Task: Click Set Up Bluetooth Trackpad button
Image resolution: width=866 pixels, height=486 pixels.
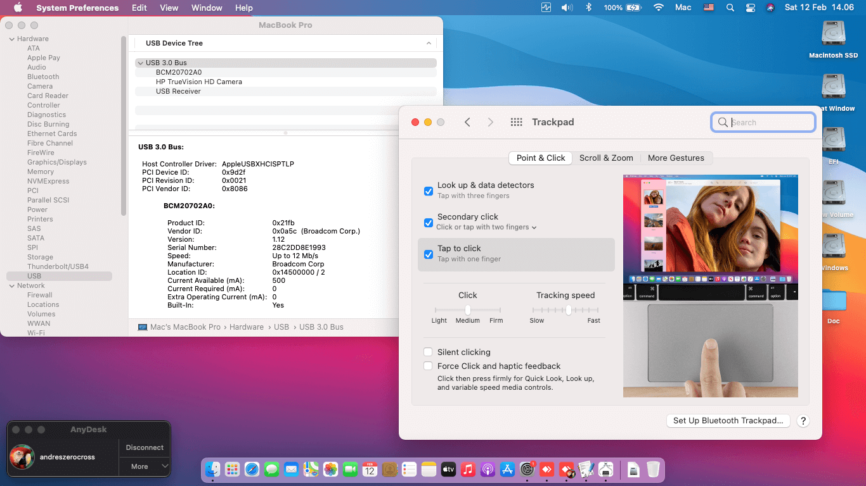Action: click(x=728, y=420)
